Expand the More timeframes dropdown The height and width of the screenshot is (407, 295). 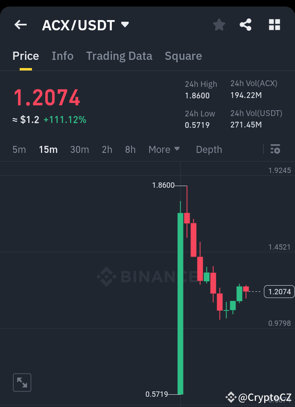164,149
